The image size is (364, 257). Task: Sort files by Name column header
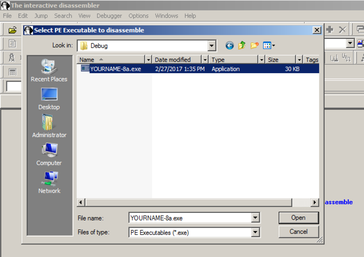[x=111, y=60]
